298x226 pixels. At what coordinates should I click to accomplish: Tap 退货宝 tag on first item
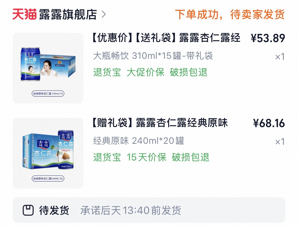107,72
